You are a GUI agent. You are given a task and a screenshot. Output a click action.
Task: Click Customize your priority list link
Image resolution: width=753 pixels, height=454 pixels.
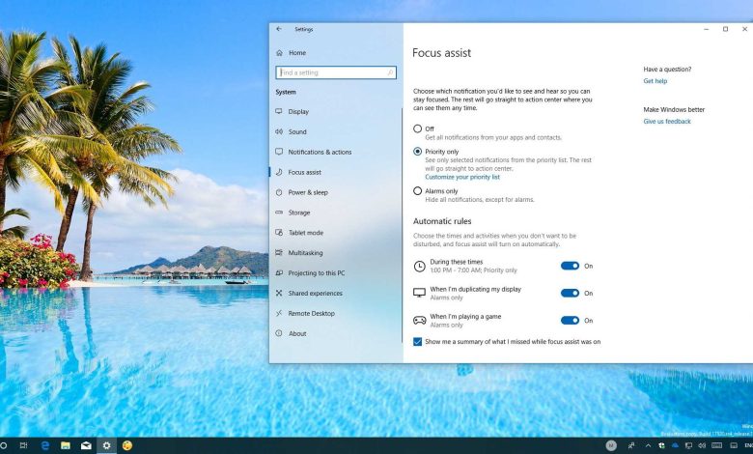[462, 177]
